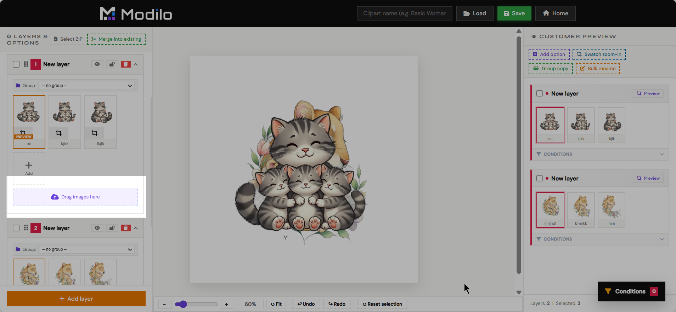The height and width of the screenshot is (312, 676).
Task: Click Preview button of first preview layer
Action: click(648, 93)
